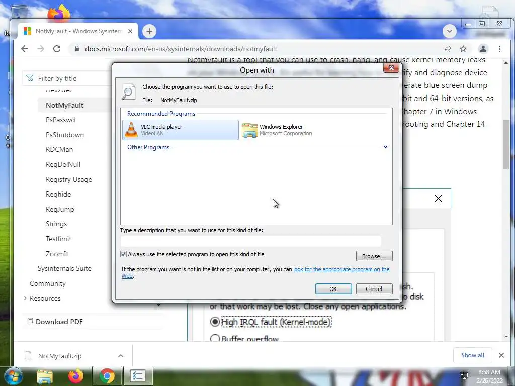Select Buffer overflow radio button
Image resolution: width=515 pixels, height=386 pixels.
coord(215,338)
